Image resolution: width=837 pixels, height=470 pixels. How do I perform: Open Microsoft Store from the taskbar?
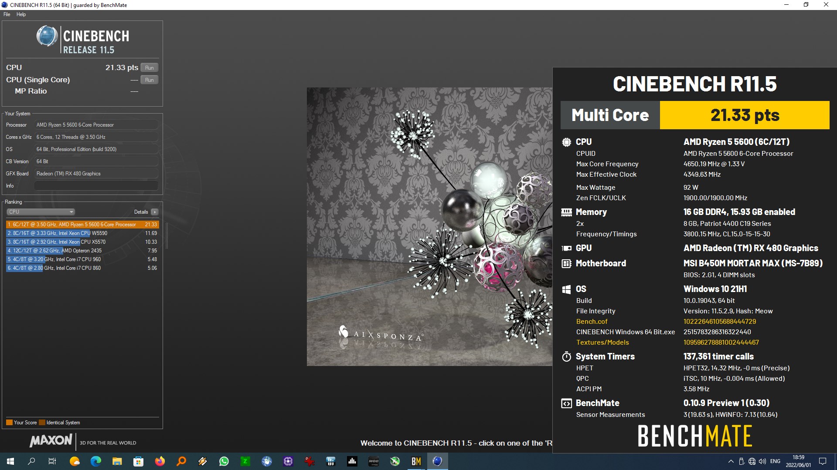(x=139, y=461)
